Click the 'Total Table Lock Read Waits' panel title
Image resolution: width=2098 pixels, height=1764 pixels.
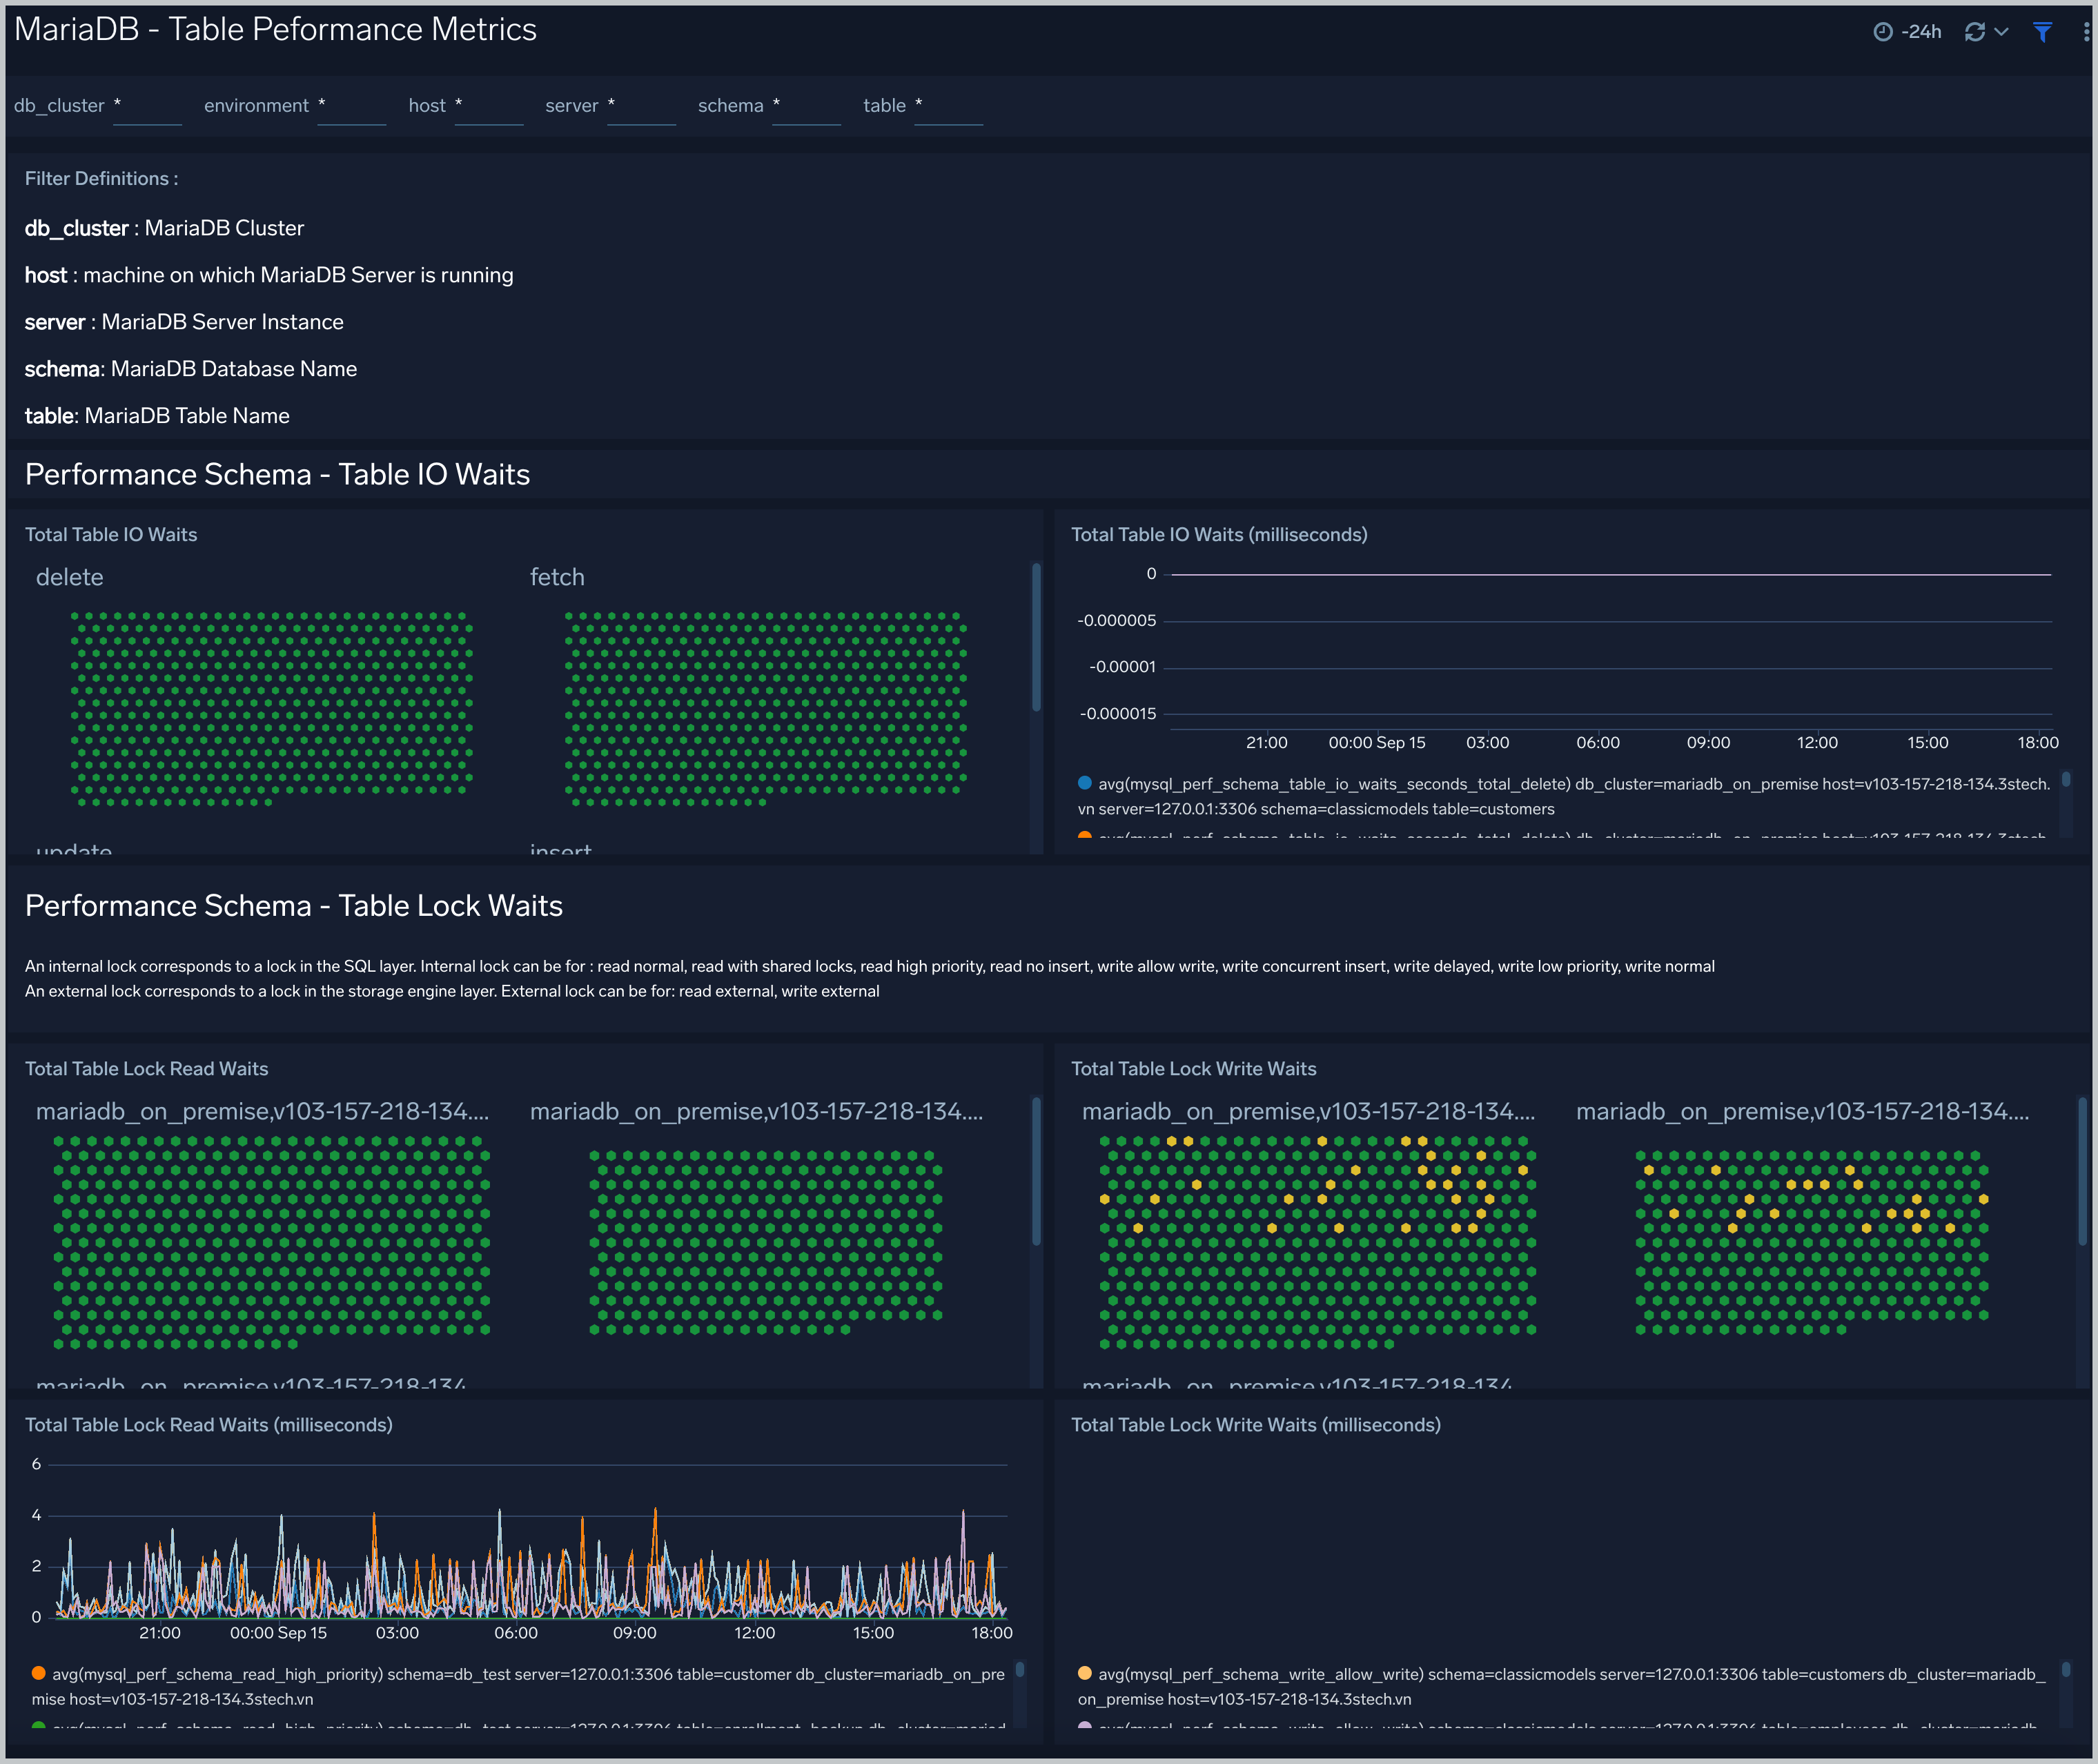point(146,1069)
